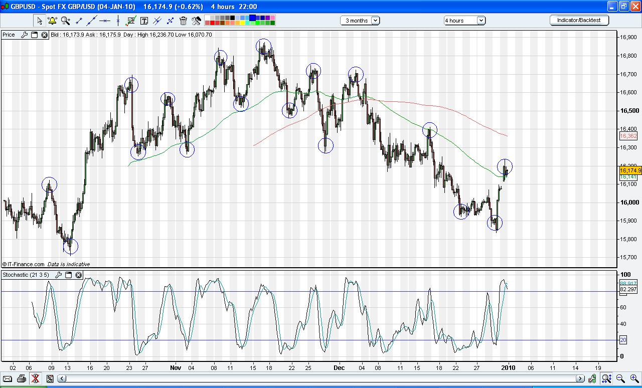Click the Nov label on time axis

point(176,367)
